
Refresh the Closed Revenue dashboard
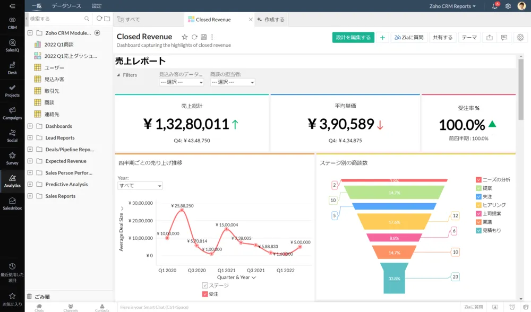pos(194,37)
